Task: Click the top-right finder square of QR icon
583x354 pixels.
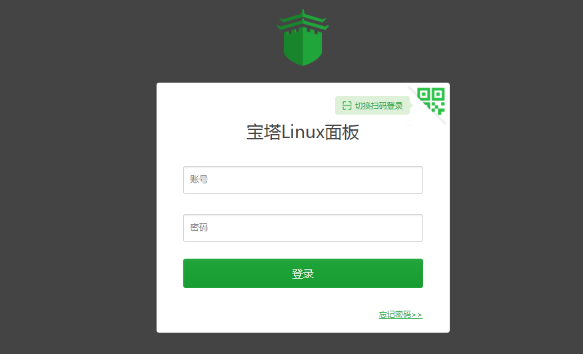Action: 438,94
